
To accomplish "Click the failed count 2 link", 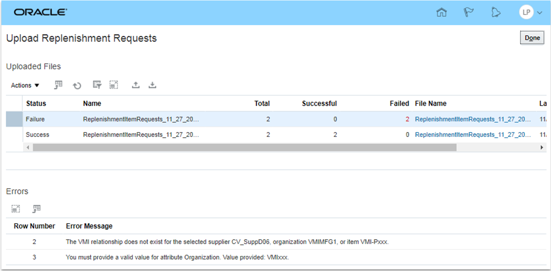I will click(408, 119).
